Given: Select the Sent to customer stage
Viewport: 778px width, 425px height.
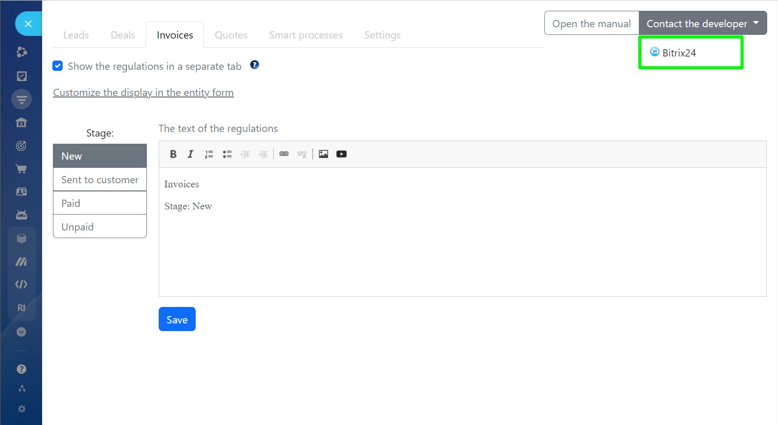Looking at the screenshot, I should (x=100, y=180).
